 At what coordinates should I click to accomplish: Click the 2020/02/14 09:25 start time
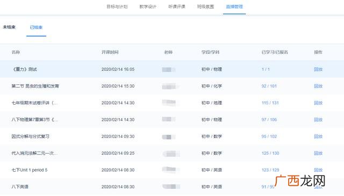click(x=118, y=153)
